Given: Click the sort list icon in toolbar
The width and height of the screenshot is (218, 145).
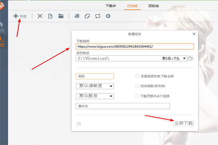Looking at the screenshot, I should (x=77, y=16).
